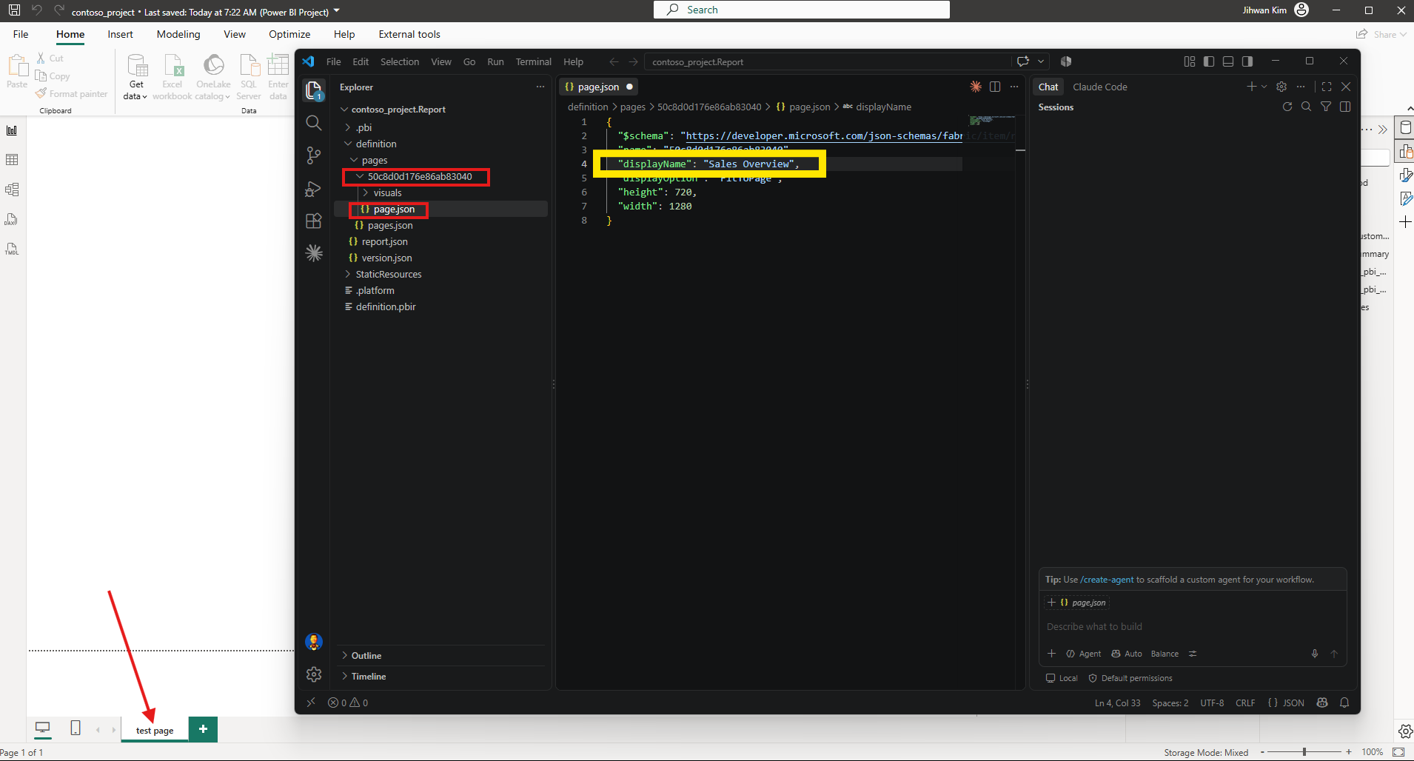Open the Run and Debug view

click(x=314, y=189)
